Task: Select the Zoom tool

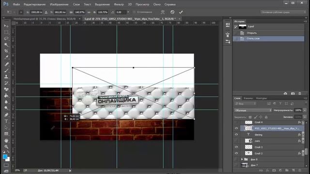Action: coord(6,146)
